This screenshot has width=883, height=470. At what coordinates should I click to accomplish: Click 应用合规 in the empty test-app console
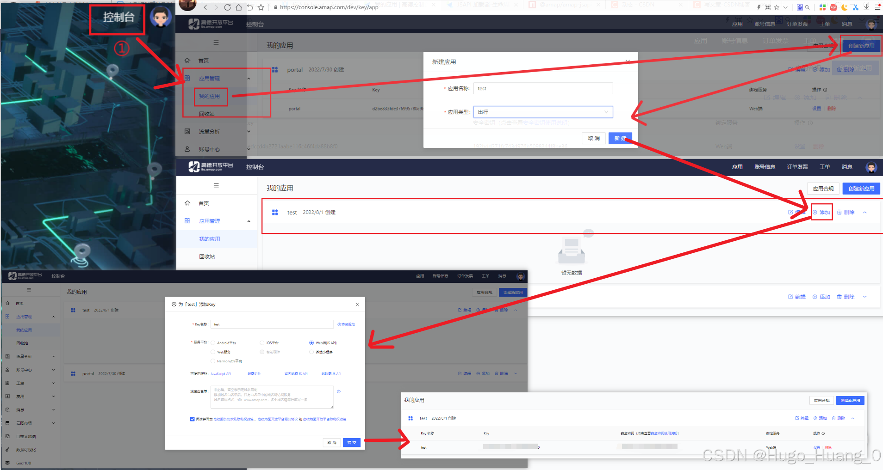[x=823, y=189]
